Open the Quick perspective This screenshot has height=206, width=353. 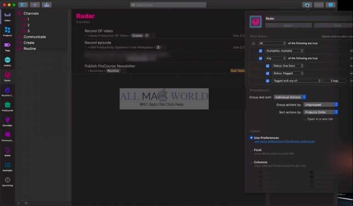7,152
